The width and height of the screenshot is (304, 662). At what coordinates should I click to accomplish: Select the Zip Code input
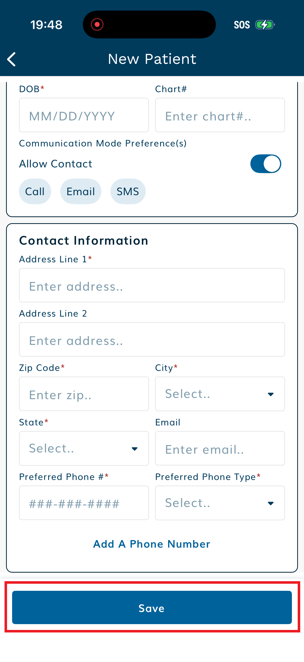(x=84, y=394)
